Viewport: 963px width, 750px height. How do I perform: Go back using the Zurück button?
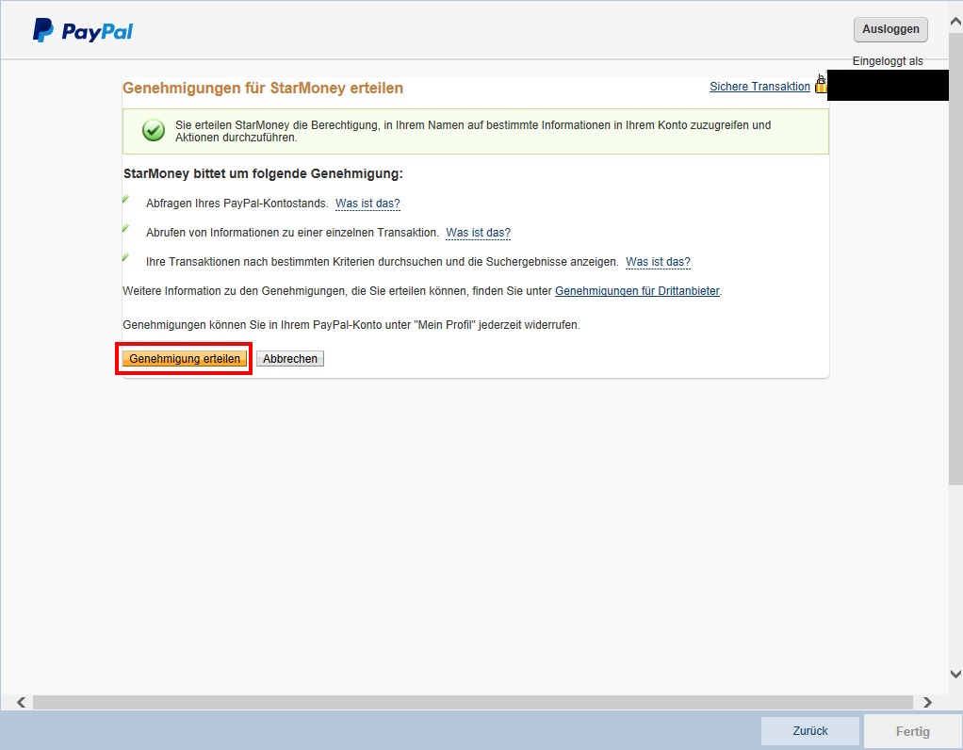[x=810, y=731]
